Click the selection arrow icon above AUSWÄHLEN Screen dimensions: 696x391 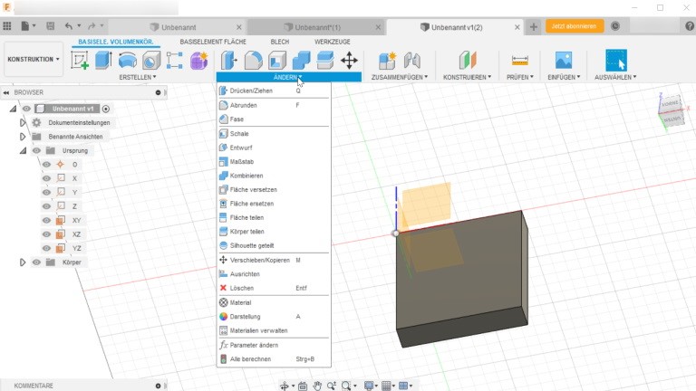click(616, 61)
